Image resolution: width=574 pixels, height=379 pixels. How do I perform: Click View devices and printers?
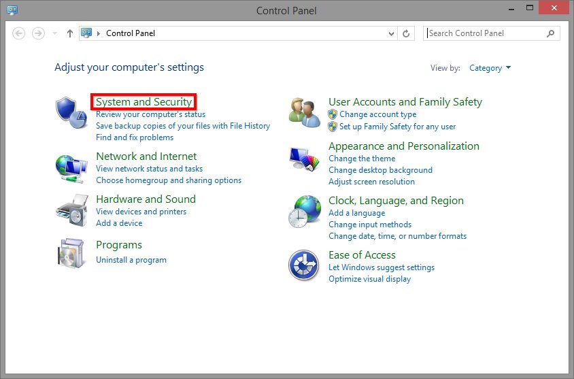click(x=141, y=212)
